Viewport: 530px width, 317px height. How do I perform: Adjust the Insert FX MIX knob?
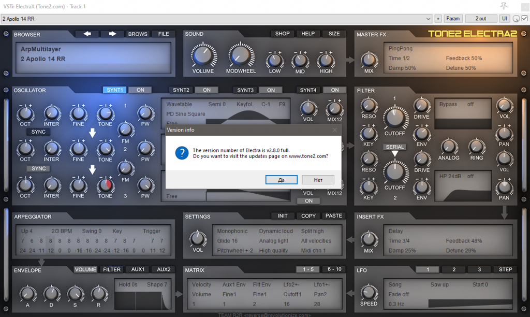(x=369, y=239)
